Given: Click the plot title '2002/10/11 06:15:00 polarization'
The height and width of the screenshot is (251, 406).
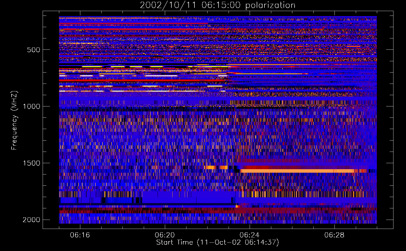Looking at the screenshot, I should coord(218,5).
